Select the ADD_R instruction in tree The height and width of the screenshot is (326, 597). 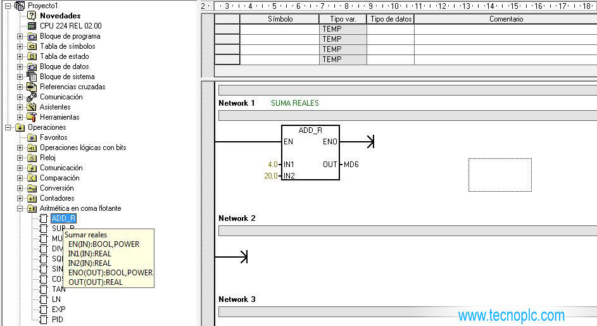click(63, 218)
